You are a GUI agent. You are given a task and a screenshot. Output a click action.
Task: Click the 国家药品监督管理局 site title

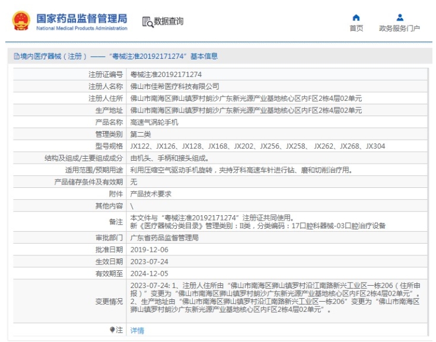tap(81, 18)
